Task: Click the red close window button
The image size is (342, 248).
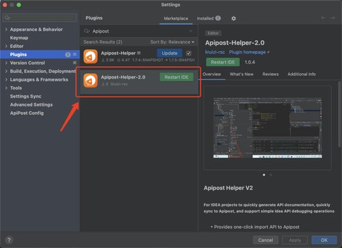Action: [5, 5]
